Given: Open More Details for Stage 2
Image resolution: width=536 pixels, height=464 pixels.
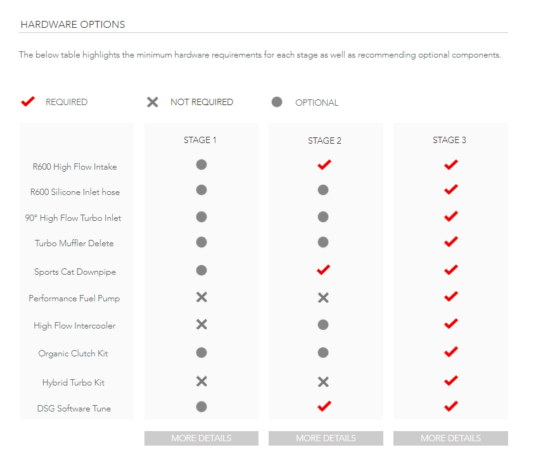Looking at the screenshot, I should [326, 438].
